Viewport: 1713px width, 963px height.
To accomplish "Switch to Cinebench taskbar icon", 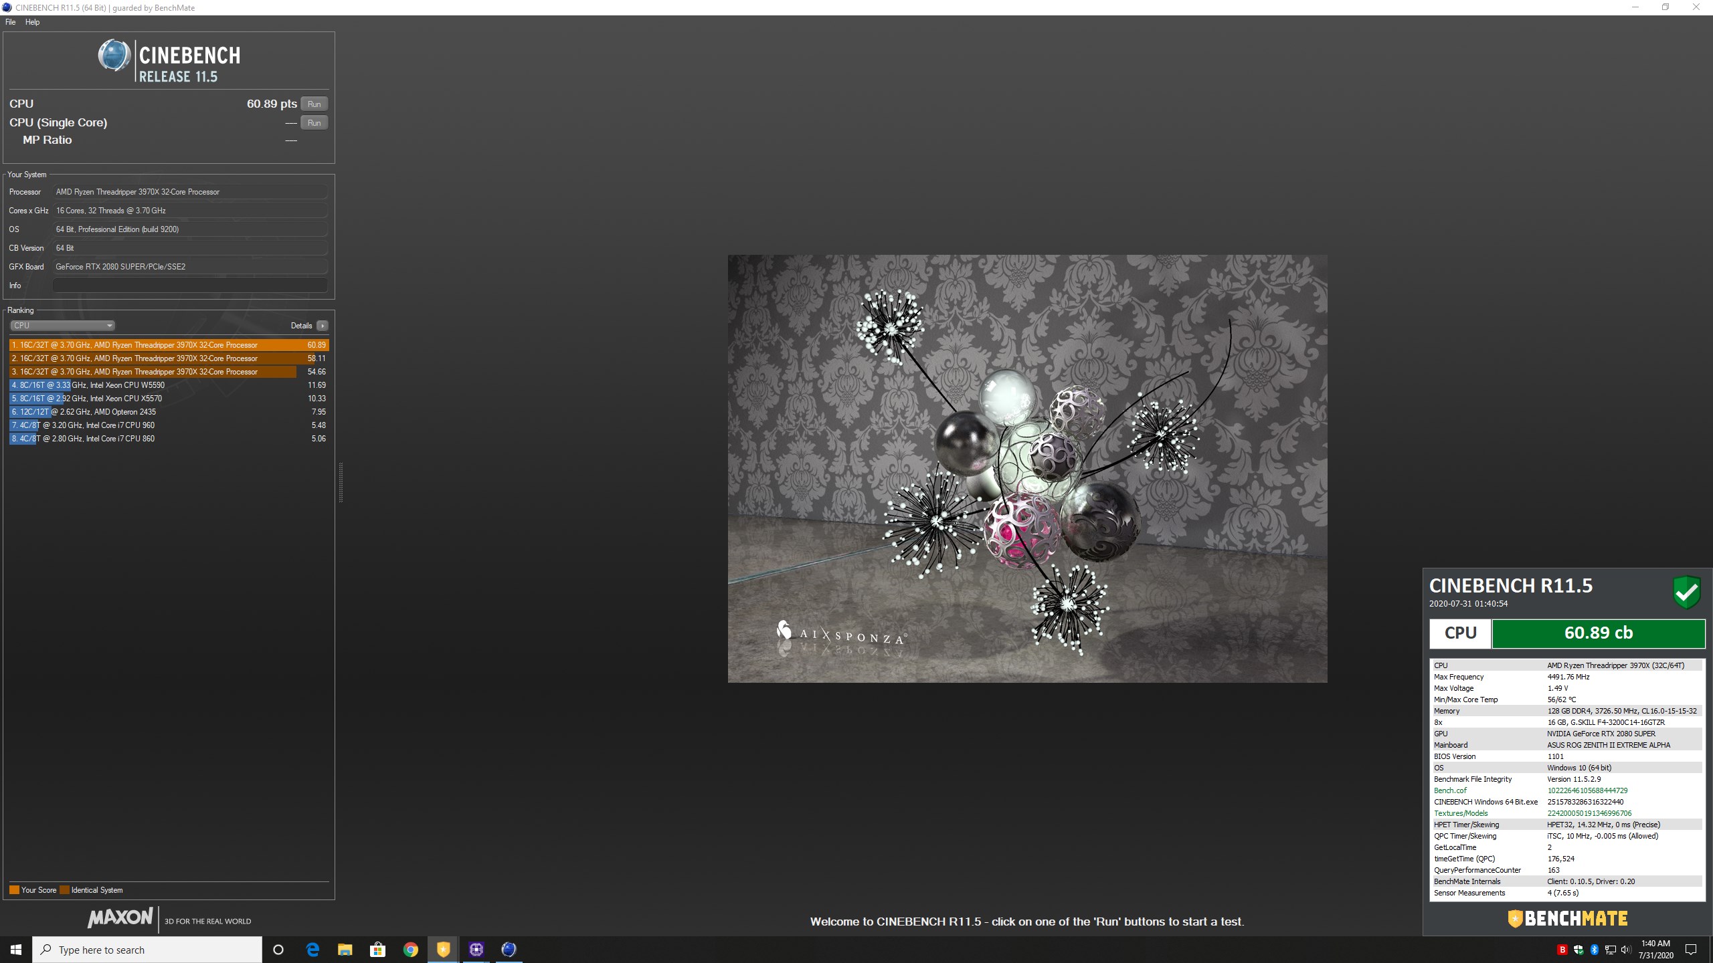I will click(509, 950).
